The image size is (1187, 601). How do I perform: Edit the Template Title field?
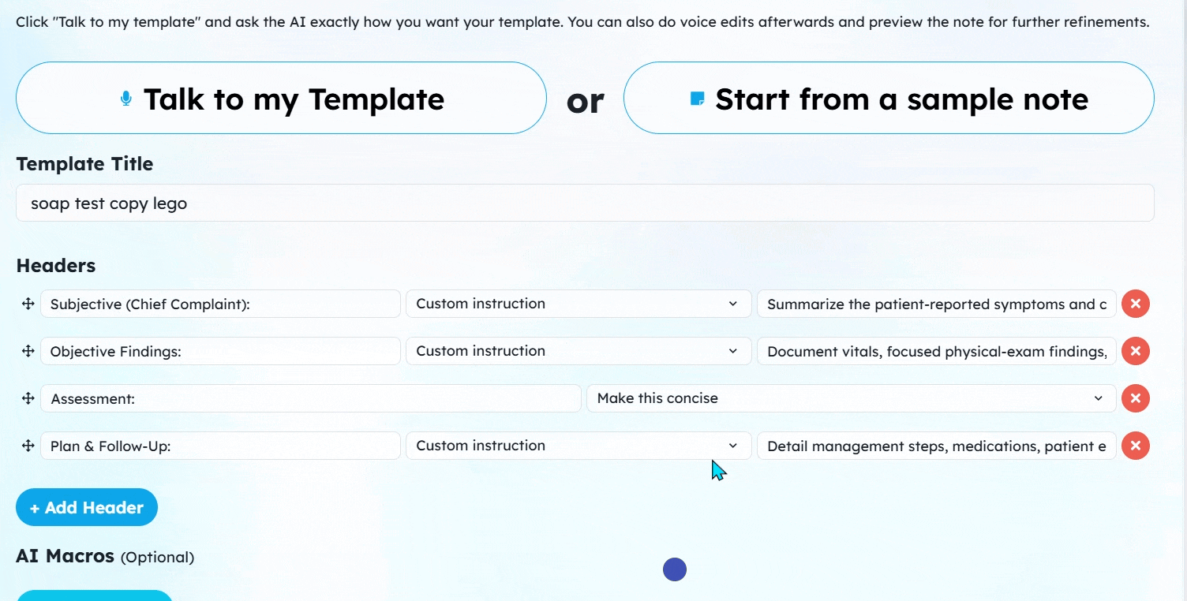coord(585,203)
